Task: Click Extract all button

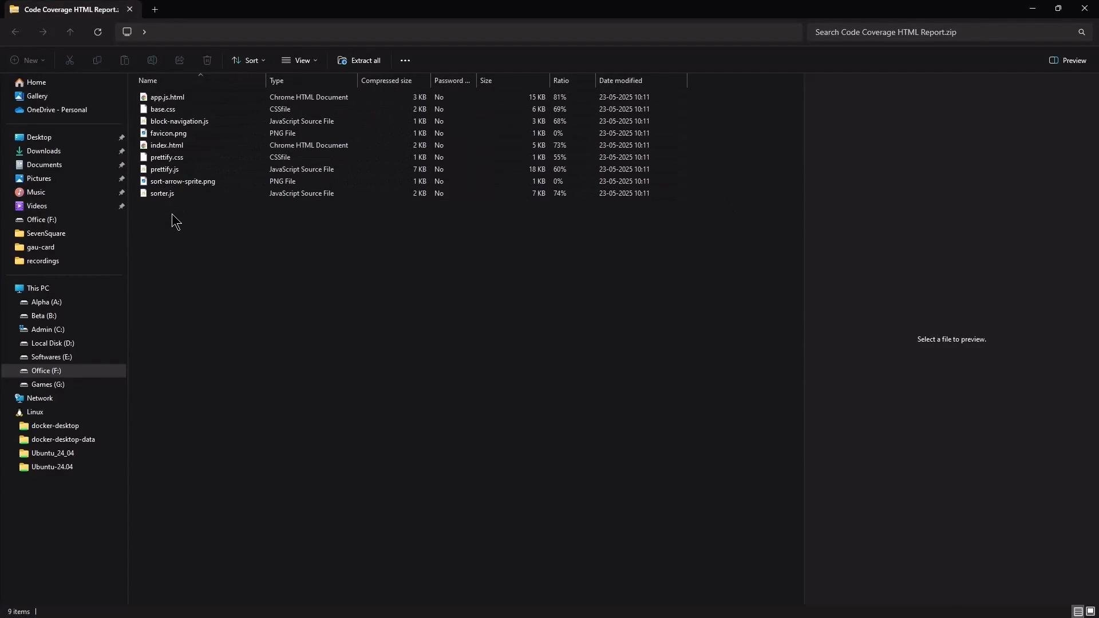Action: [359, 60]
